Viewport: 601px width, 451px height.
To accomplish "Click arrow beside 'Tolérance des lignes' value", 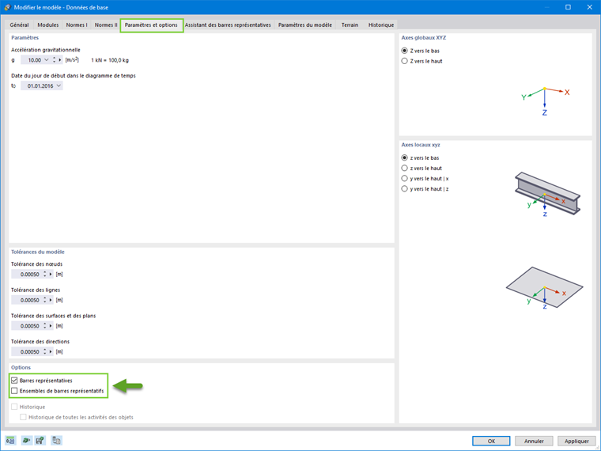I will 51,300.
